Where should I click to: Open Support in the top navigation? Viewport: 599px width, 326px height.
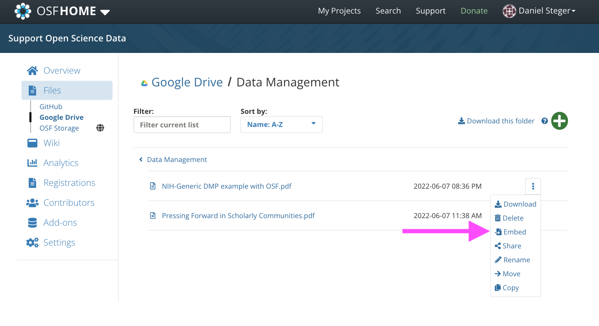click(x=431, y=11)
